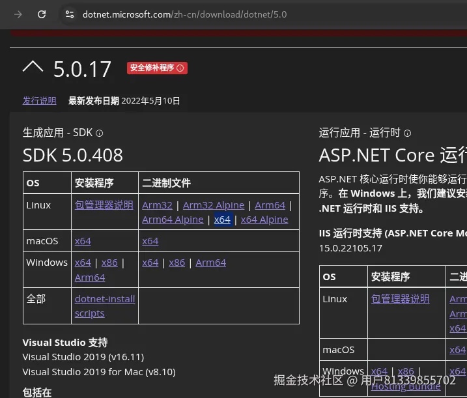This screenshot has width=467, height=398.
Task: Download Windows Arm64 SDK installer
Action: (90, 277)
